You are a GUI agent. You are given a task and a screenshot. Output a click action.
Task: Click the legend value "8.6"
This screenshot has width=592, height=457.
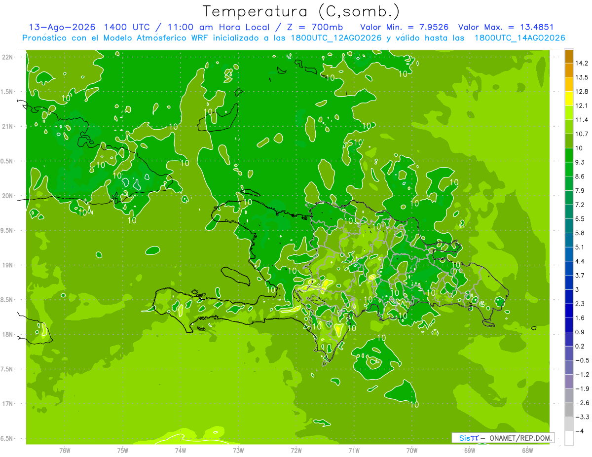coord(580,176)
